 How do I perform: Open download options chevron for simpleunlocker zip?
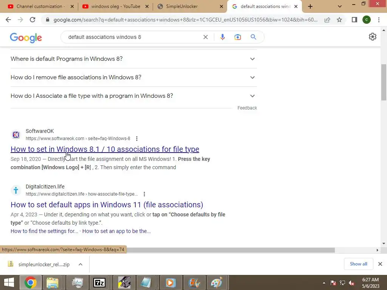[80, 264]
